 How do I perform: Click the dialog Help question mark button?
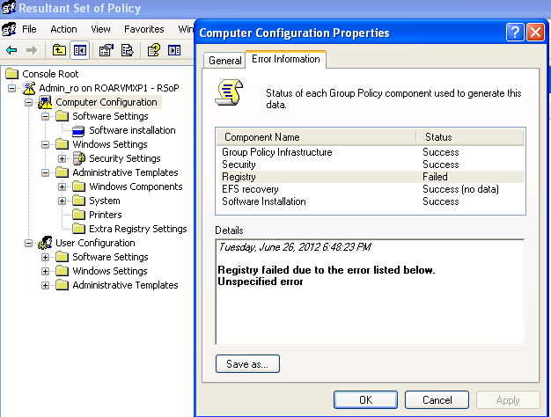point(515,33)
